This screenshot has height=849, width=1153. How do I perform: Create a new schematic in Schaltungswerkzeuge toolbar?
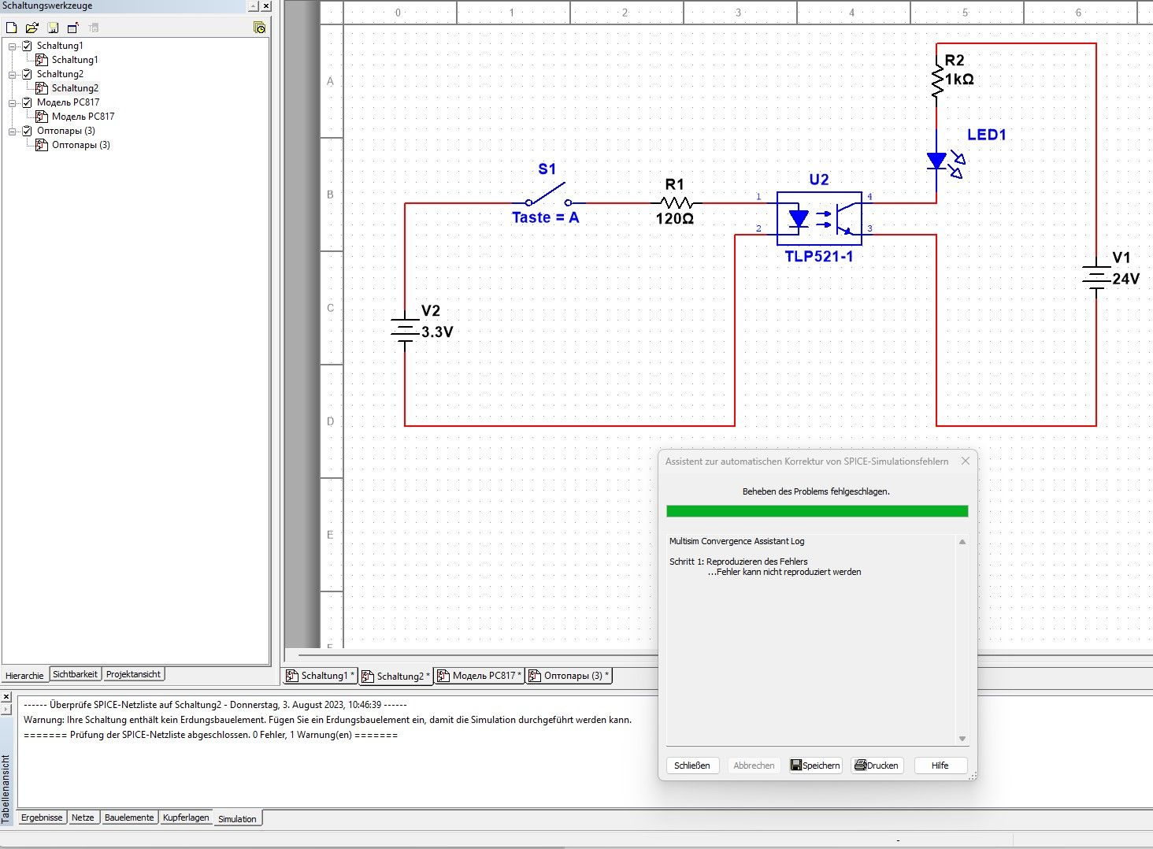[11, 26]
